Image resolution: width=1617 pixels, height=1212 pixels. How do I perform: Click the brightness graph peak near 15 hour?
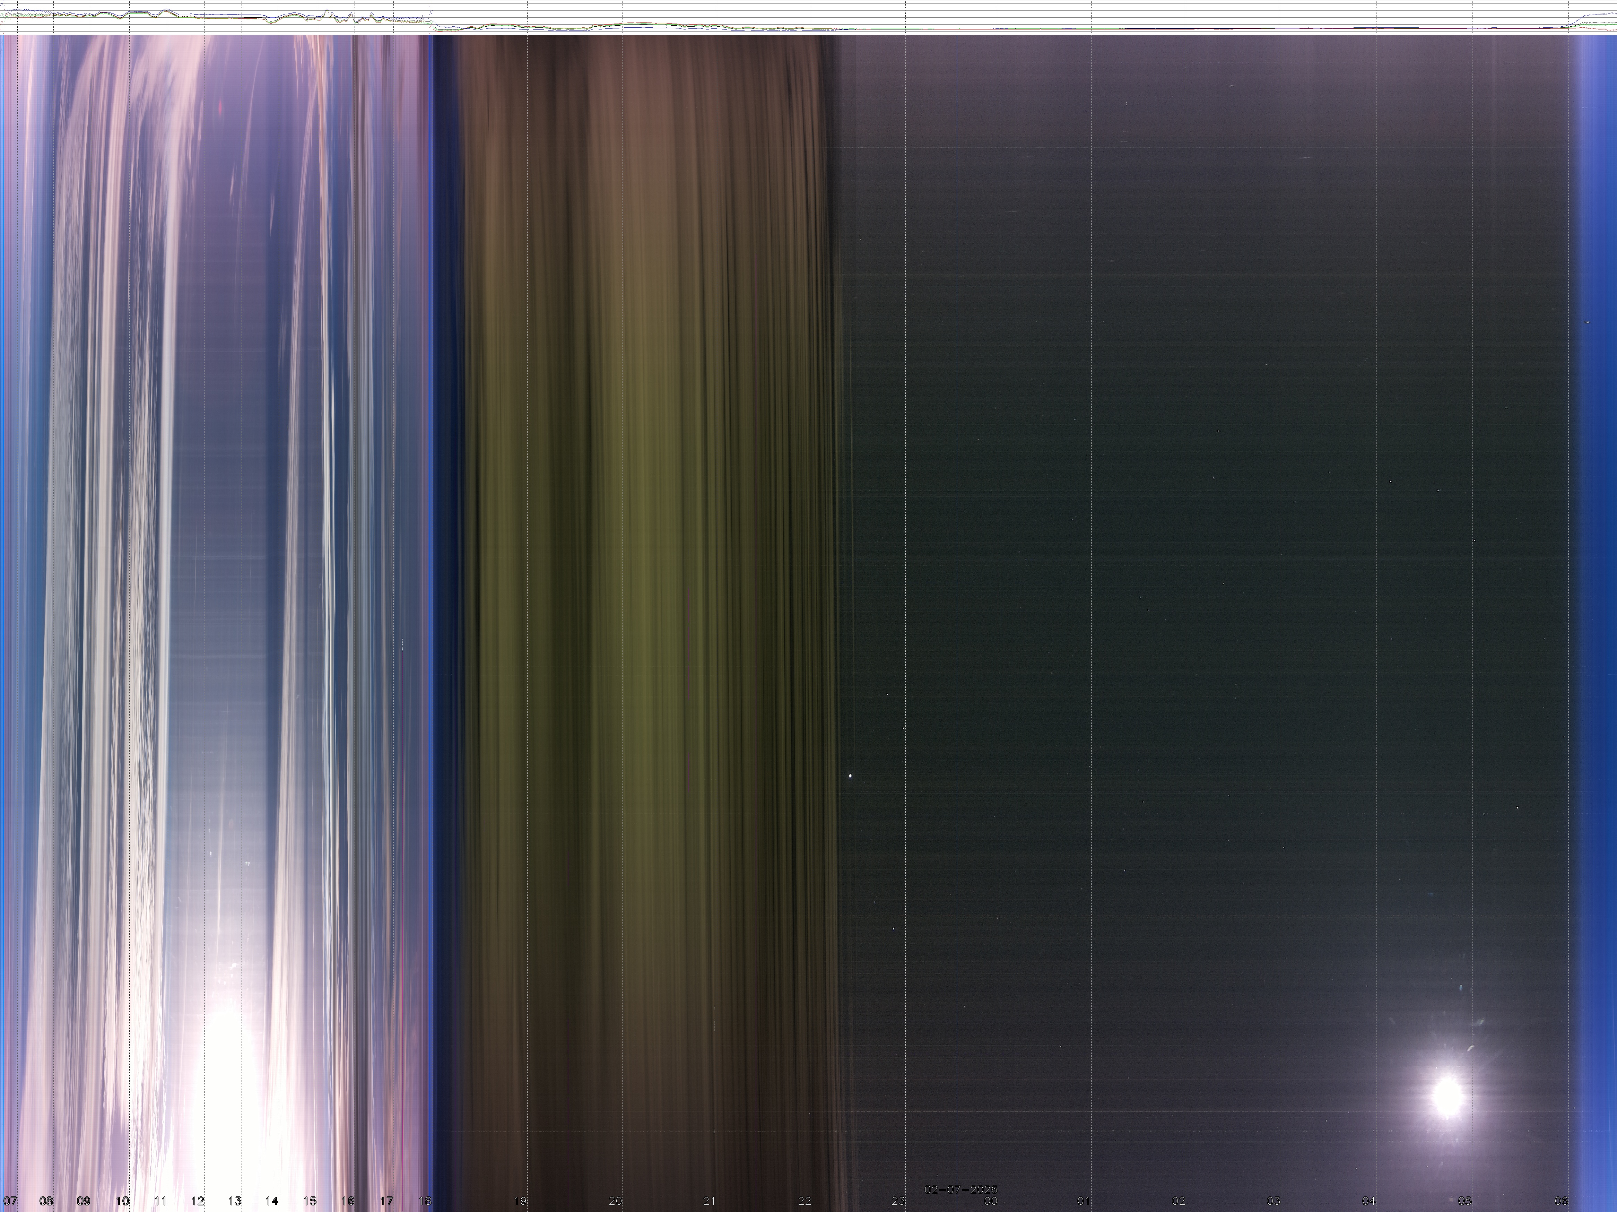[327, 10]
